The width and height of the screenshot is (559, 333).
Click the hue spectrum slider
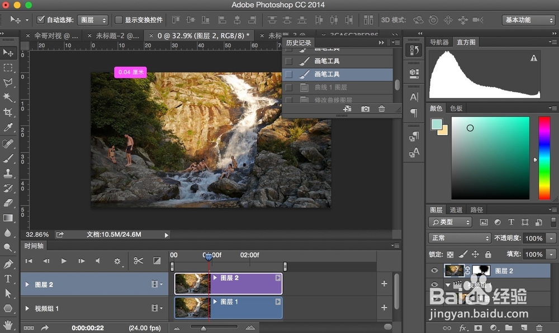tap(544, 158)
